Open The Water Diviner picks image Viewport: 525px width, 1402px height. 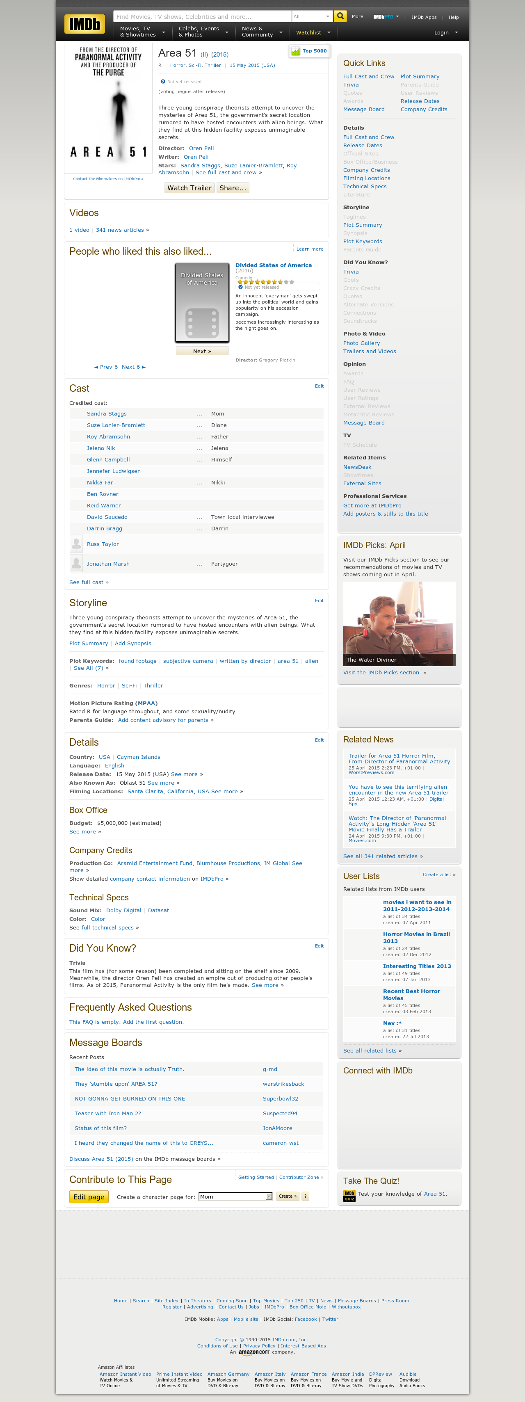point(399,624)
